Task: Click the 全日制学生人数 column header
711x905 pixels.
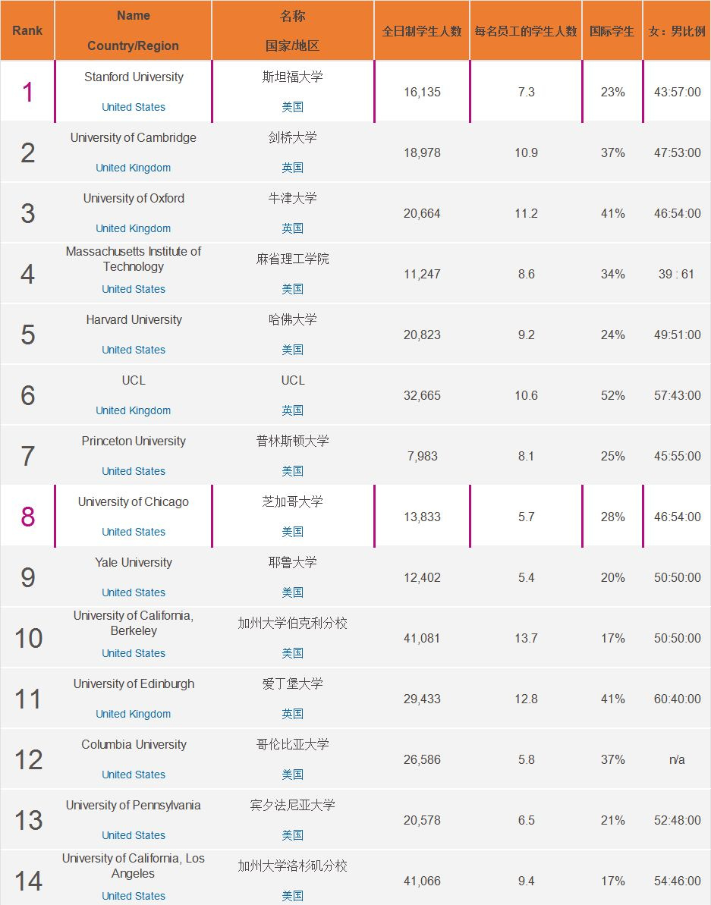Action: [422, 31]
